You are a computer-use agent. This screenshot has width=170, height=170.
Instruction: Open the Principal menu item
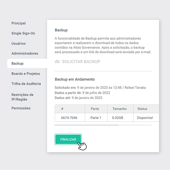click(18, 23)
